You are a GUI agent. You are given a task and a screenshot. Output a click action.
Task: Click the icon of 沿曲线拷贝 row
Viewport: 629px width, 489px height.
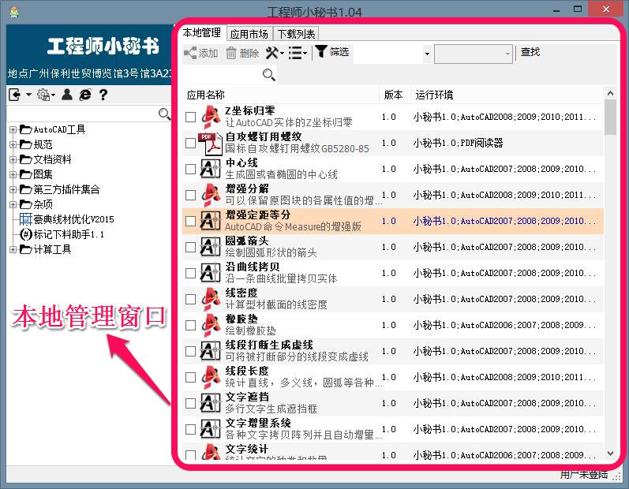coord(211,273)
